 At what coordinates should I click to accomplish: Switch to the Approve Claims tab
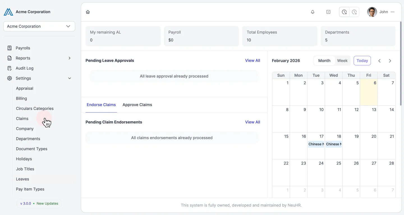tap(137, 105)
